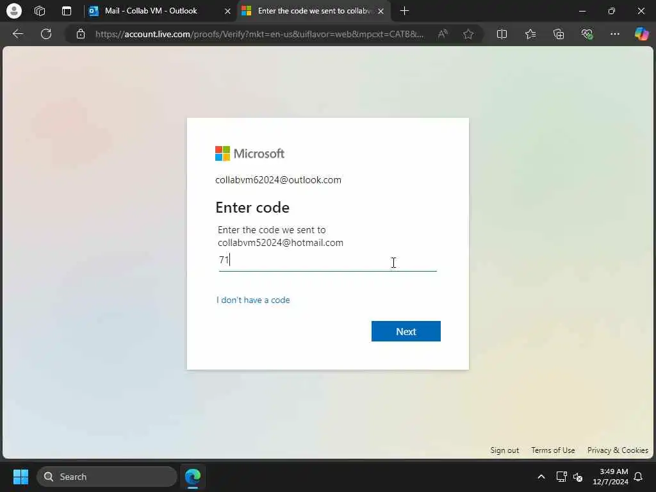Click the Next button

coord(406,331)
